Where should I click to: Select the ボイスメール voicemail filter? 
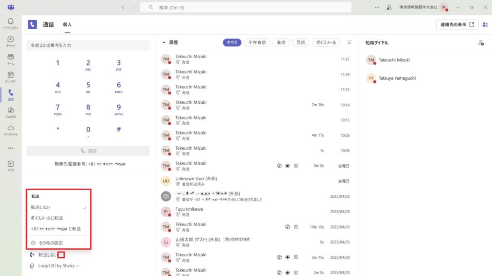point(326,42)
